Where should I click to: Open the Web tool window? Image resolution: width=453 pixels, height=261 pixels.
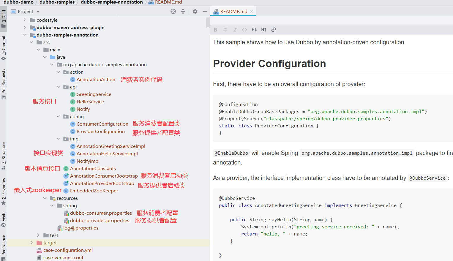(4, 220)
